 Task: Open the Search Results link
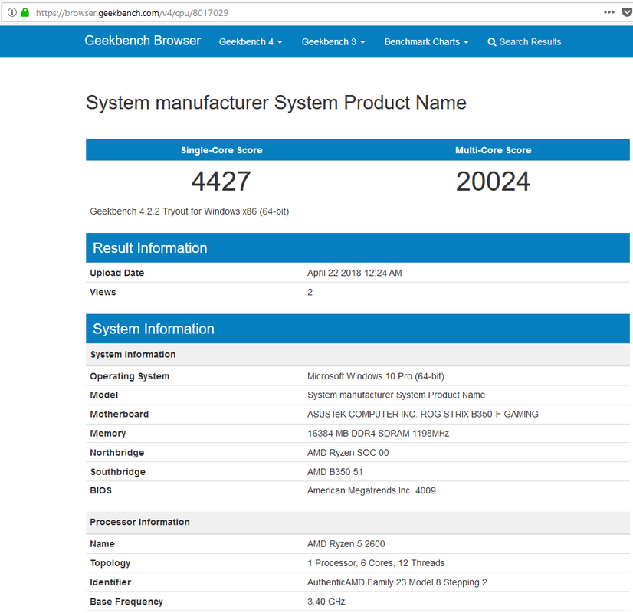coord(524,42)
